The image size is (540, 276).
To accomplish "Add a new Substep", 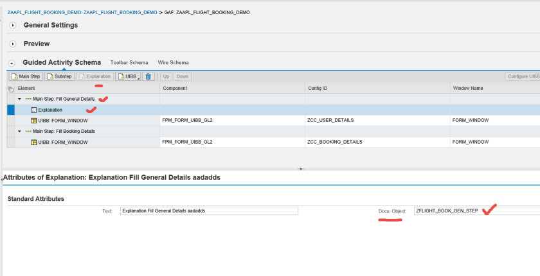I will [60, 76].
